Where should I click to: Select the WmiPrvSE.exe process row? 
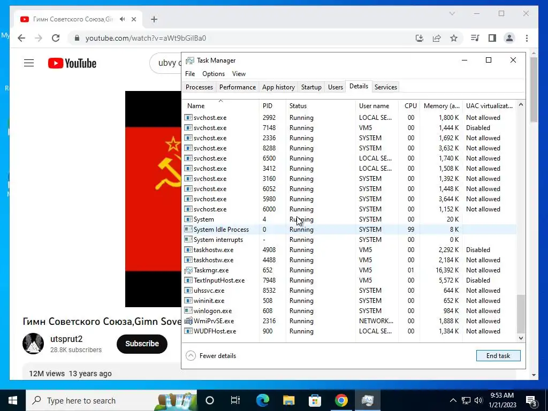349,321
